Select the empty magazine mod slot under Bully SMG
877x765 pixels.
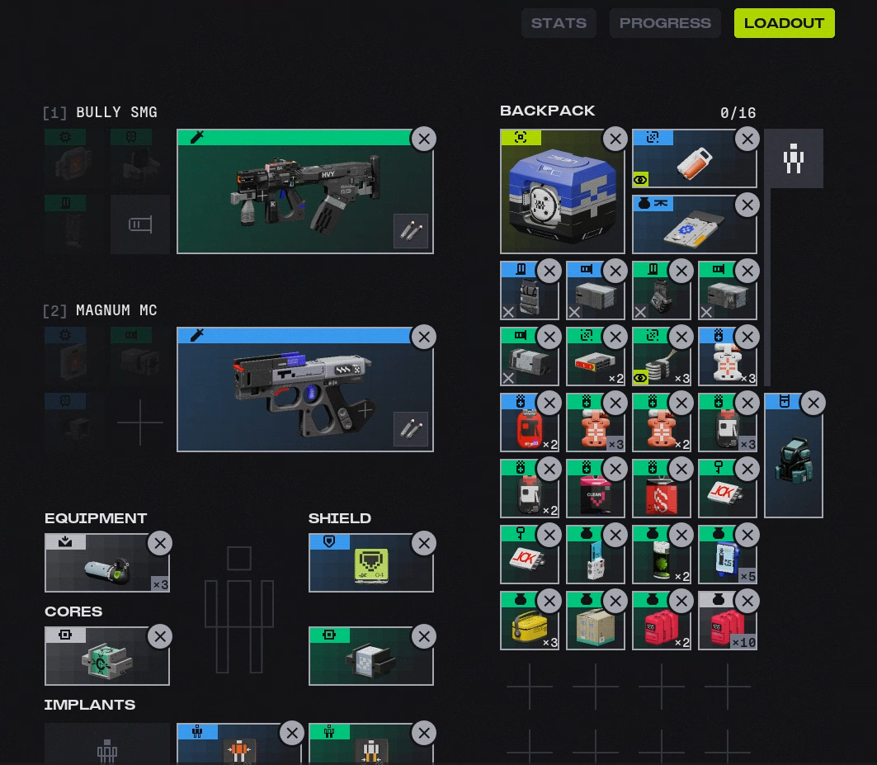click(x=140, y=224)
